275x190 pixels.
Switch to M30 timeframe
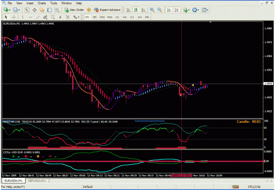click(110, 17)
